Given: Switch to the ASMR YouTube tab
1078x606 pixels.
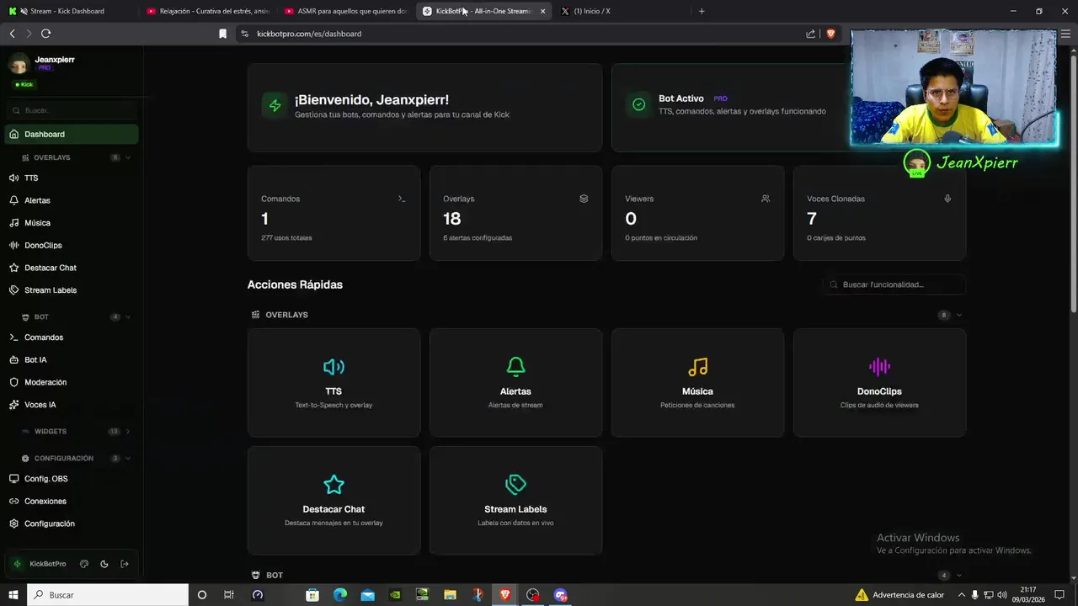Looking at the screenshot, I should click(x=347, y=11).
